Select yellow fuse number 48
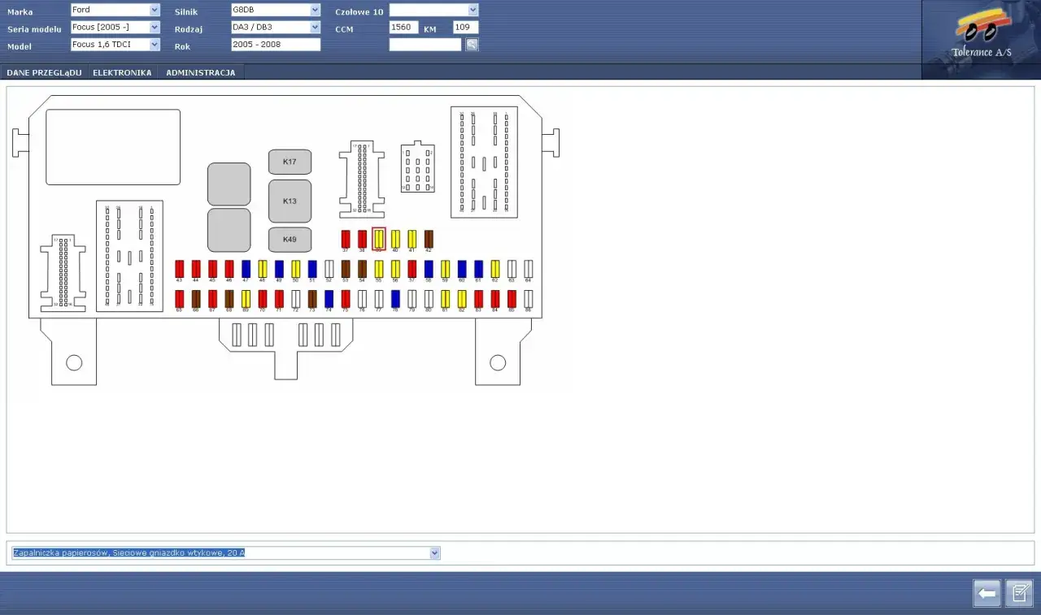Screen dimensions: 1041x615 [x=263, y=269]
